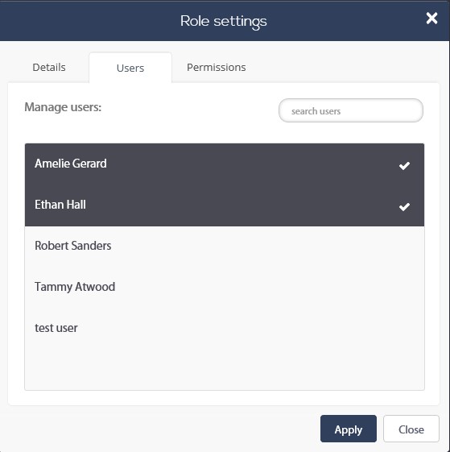The height and width of the screenshot is (452, 450).
Task: Switch to the Details tab
Action: (49, 68)
